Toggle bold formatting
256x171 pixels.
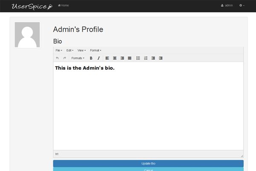click(91, 58)
